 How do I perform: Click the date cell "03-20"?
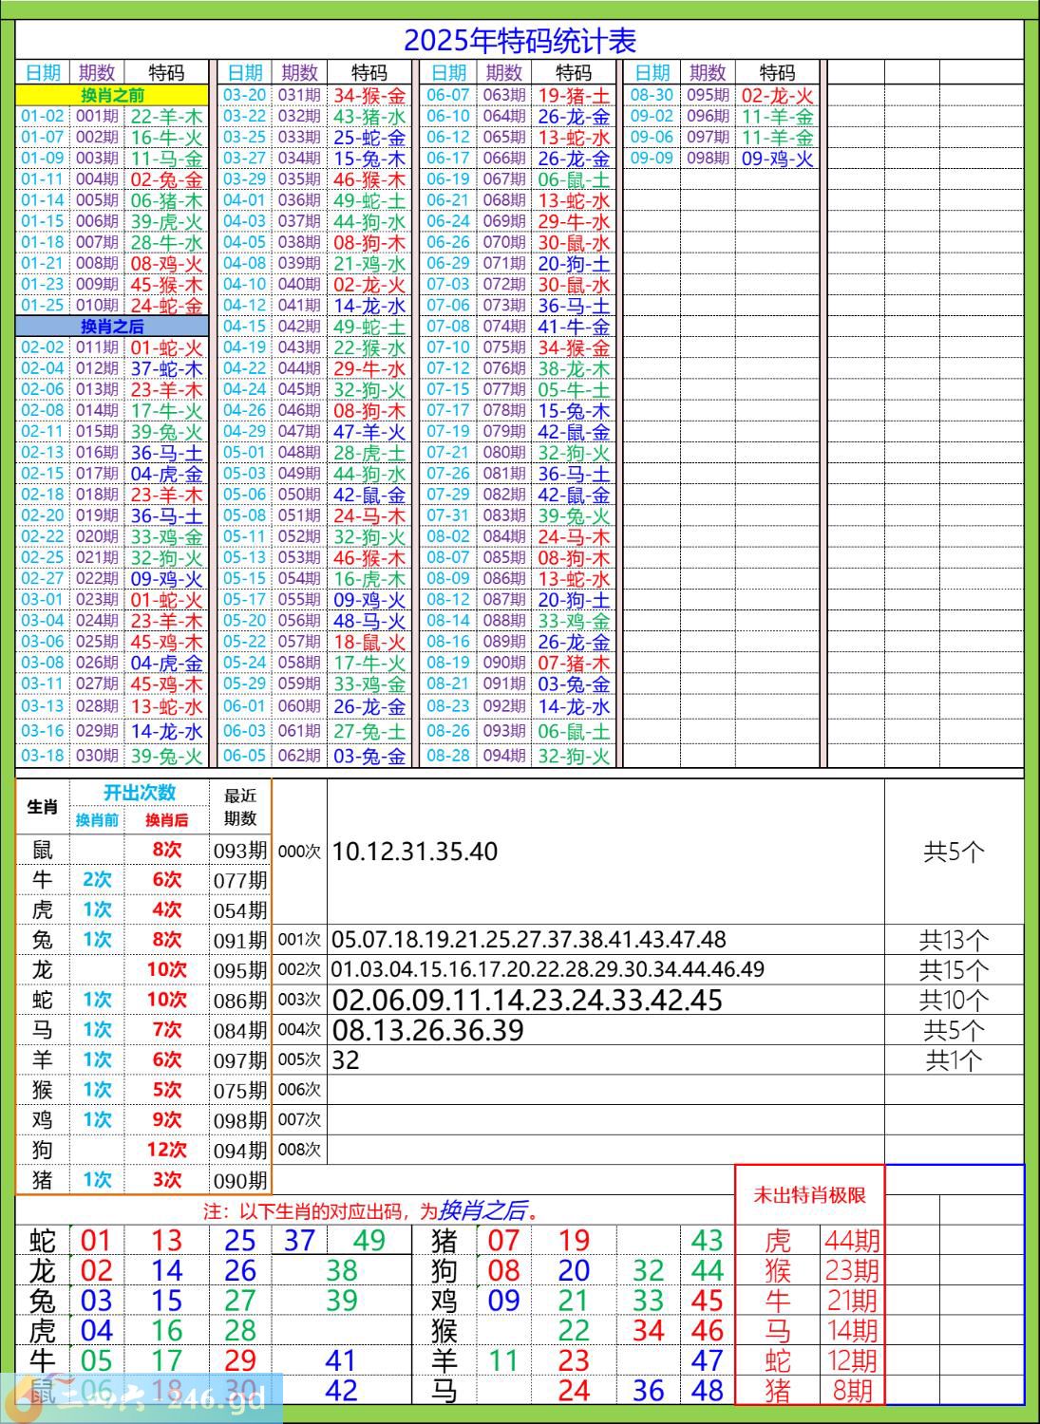tap(245, 95)
